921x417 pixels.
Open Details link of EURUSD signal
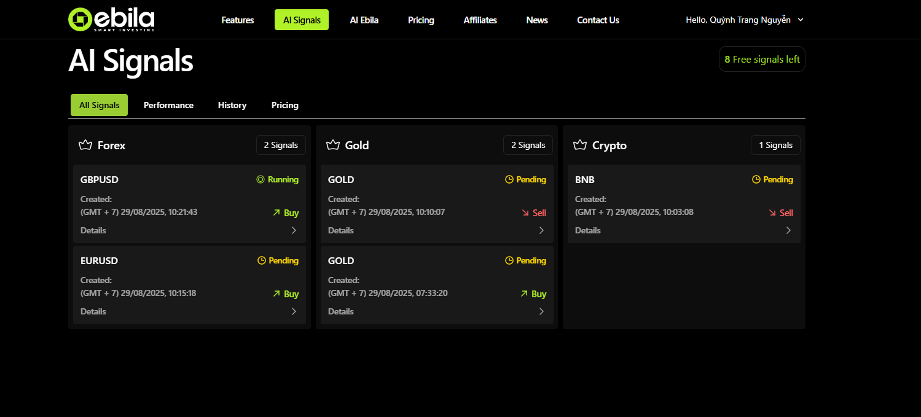pos(93,312)
